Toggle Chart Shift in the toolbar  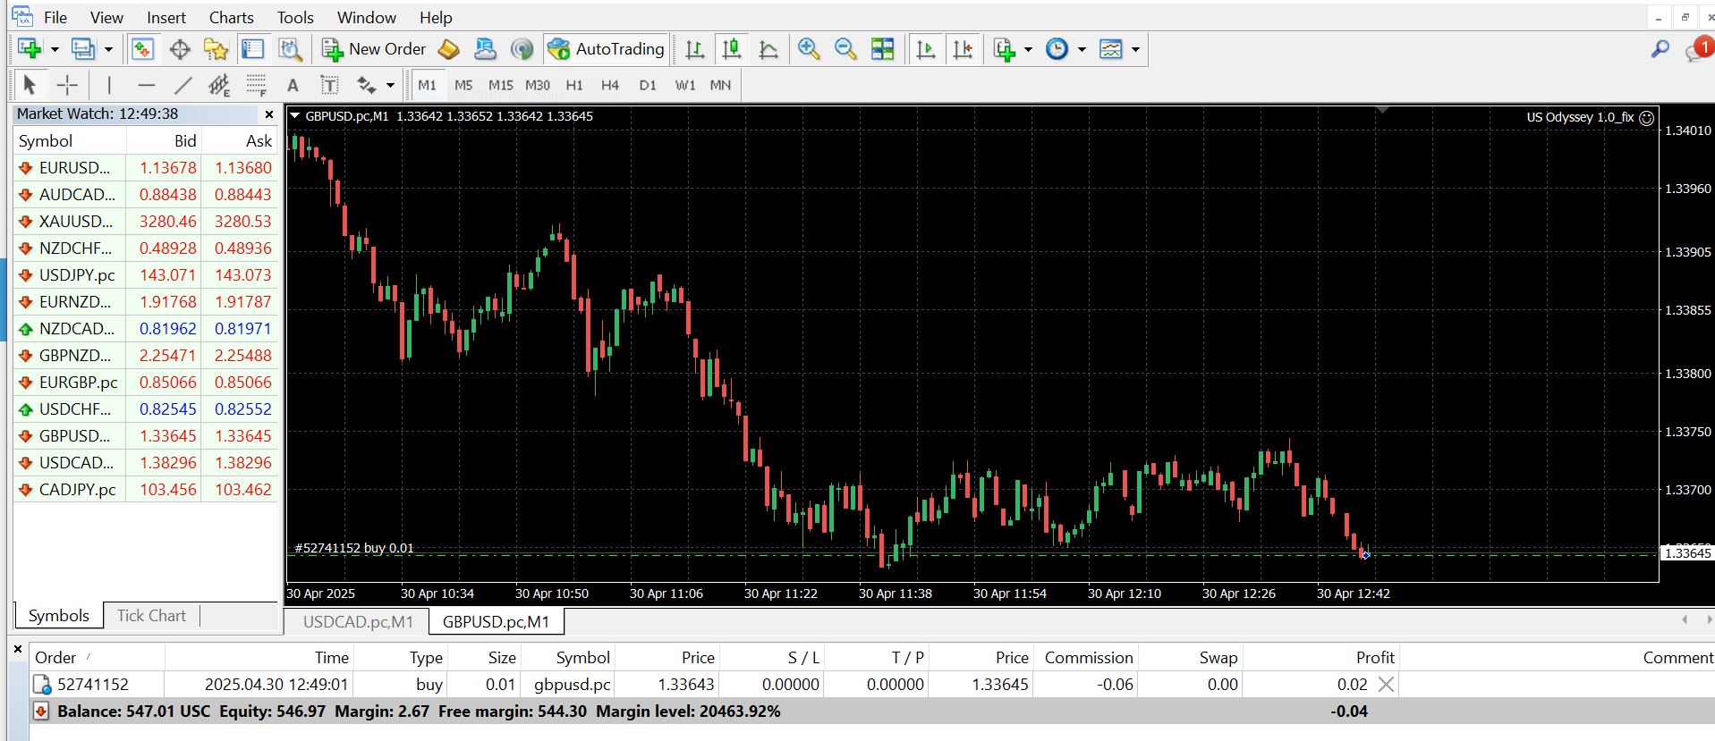click(x=963, y=49)
